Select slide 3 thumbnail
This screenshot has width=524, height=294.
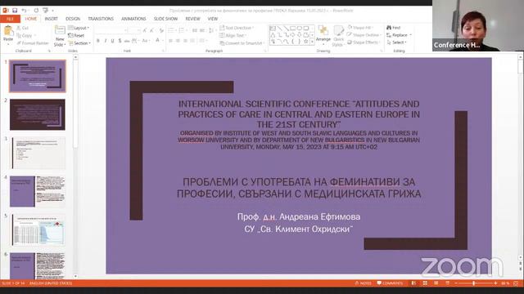[38, 153]
